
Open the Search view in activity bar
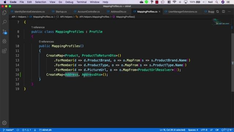pos(4,22)
